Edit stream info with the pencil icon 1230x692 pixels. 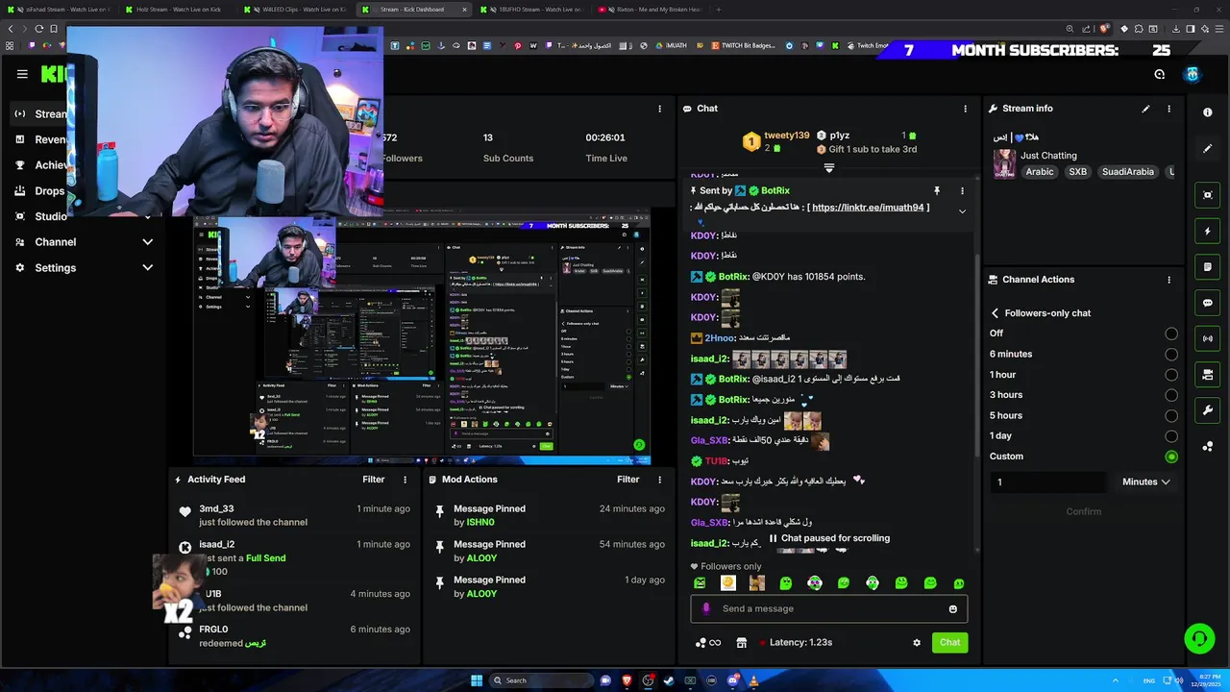(1145, 109)
